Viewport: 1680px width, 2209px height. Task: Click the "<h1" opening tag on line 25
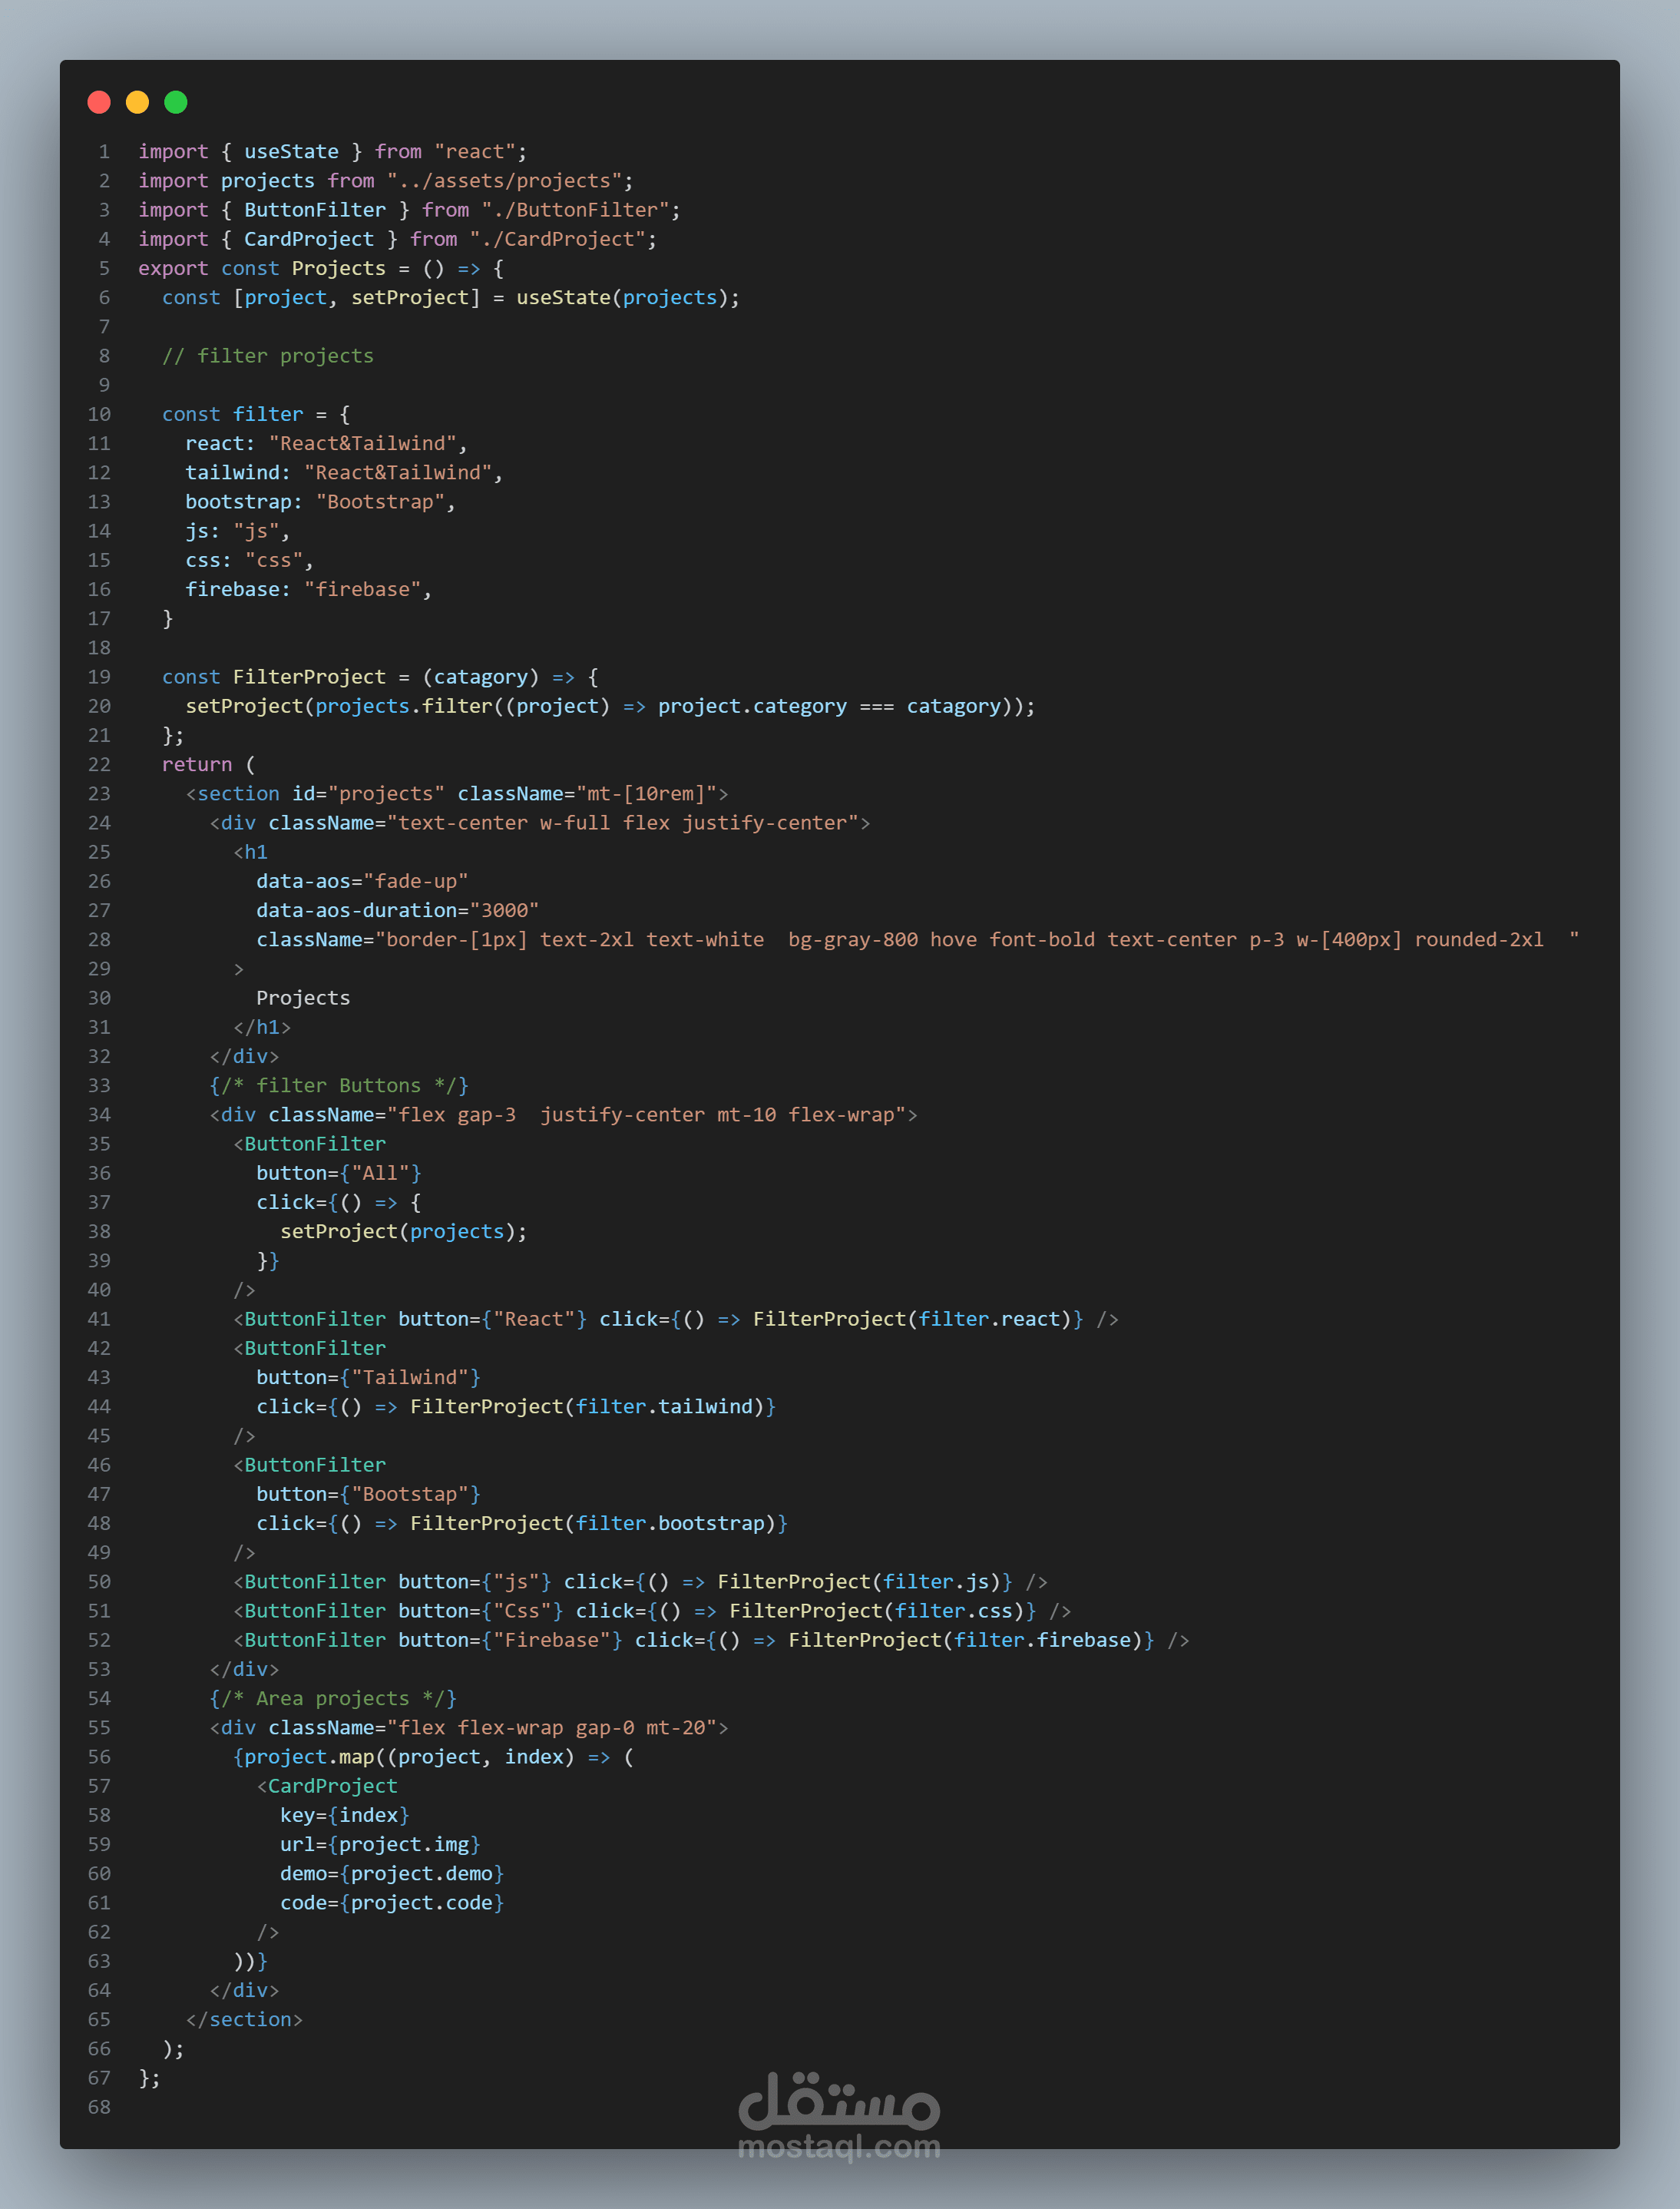coord(250,851)
